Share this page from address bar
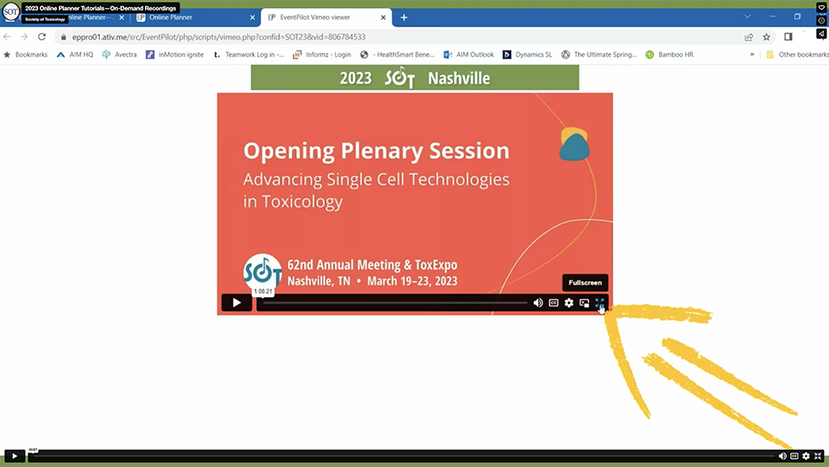Viewport: 829px width, 467px height. coord(749,37)
